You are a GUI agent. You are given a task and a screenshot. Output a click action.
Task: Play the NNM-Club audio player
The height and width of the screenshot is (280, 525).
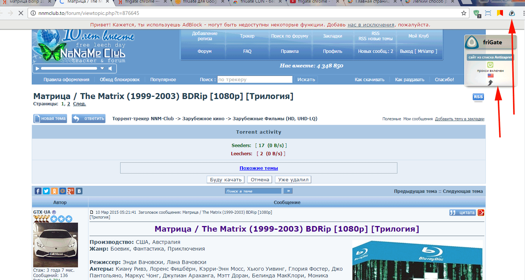pyautogui.click(x=37, y=69)
